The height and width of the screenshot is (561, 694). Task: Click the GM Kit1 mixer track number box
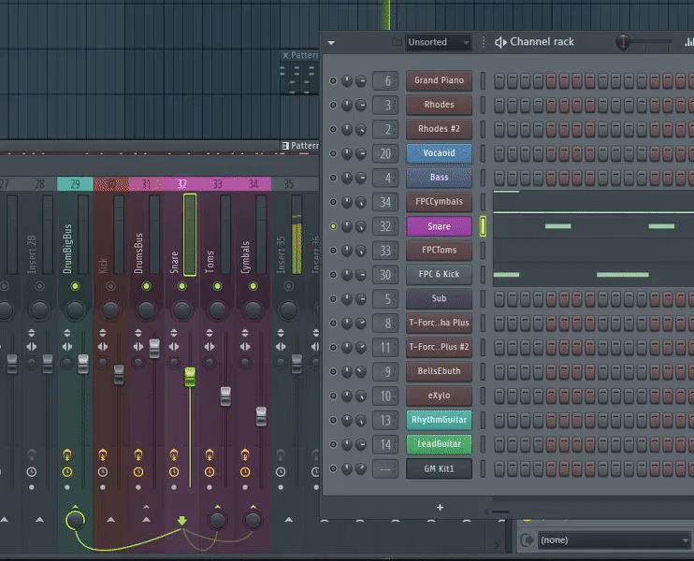point(385,469)
